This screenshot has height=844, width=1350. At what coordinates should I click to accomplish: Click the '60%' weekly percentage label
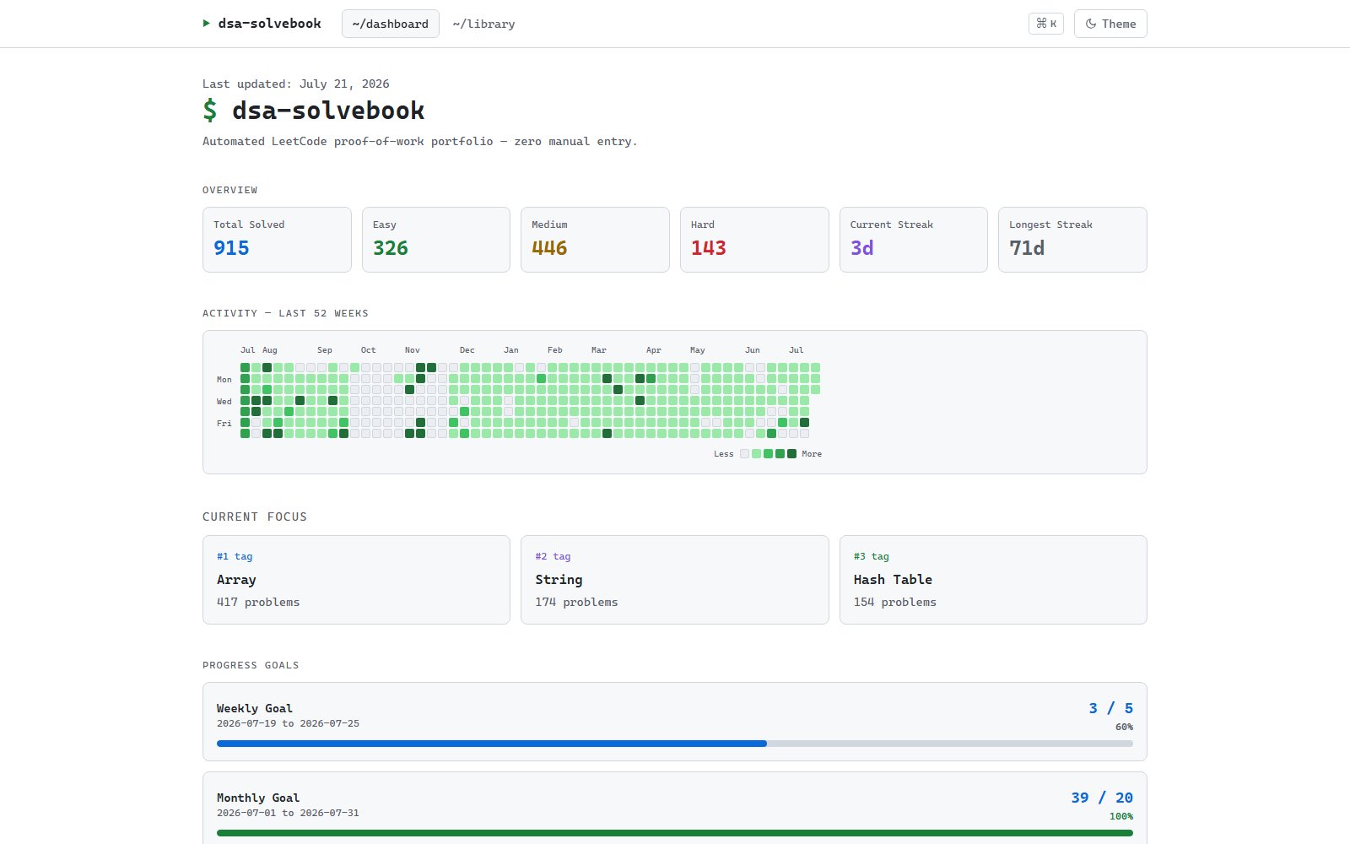point(1124,727)
